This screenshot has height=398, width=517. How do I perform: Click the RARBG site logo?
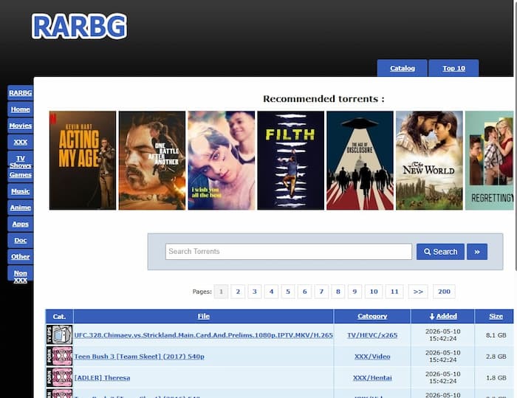pos(79,26)
